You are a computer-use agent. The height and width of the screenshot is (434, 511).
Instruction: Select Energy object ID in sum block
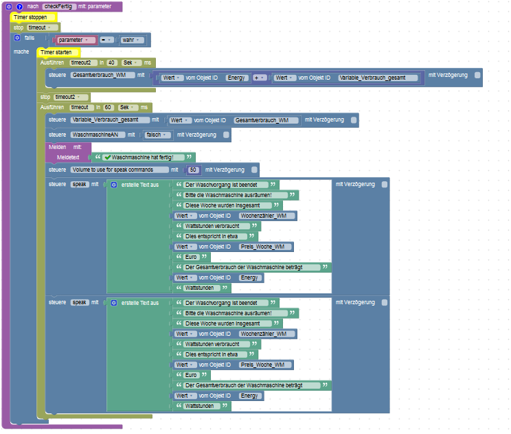click(237, 78)
